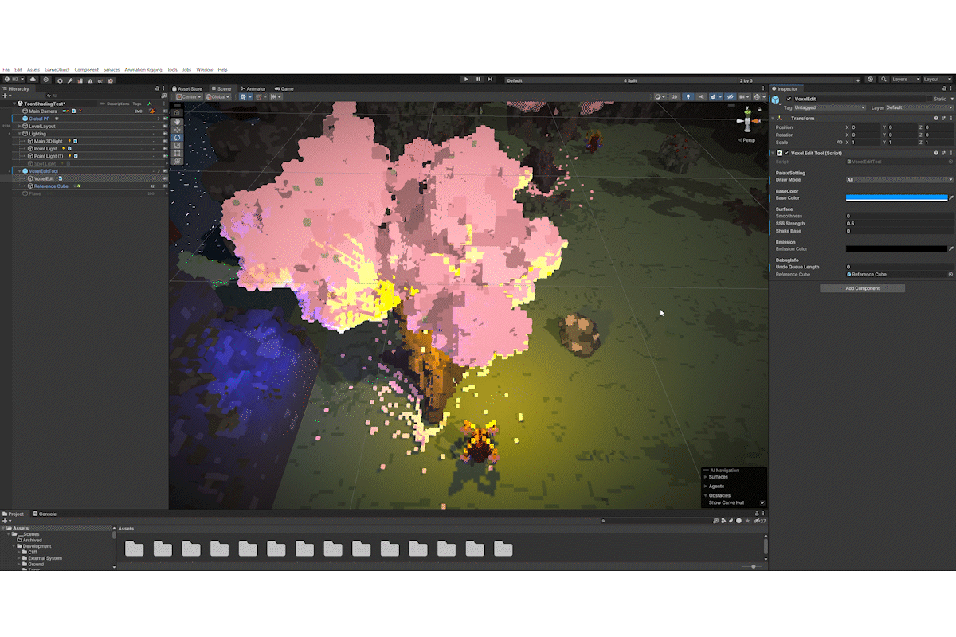The width and height of the screenshot is (956, 637).
Task: Select the Rotate tool in Scene toolbar
Action: pyautogui.click(x=178, y=138)
